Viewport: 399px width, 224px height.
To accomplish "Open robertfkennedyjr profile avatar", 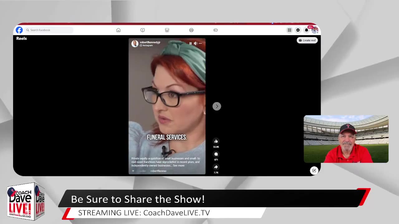I will click(135, 44).
